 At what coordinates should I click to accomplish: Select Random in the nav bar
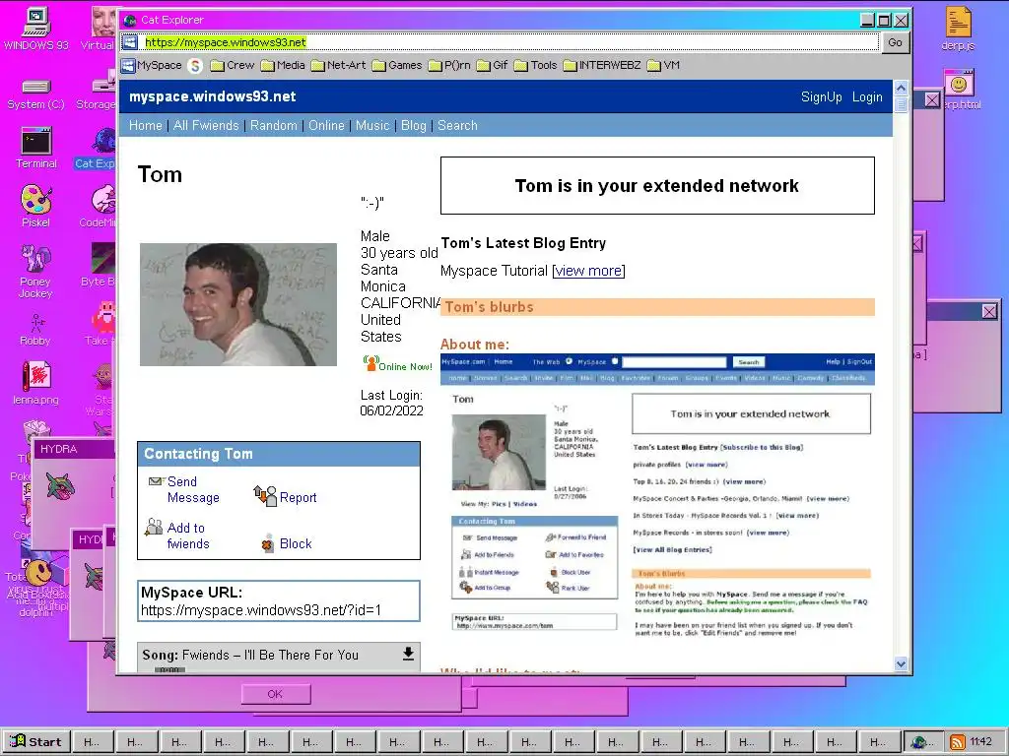274,125
